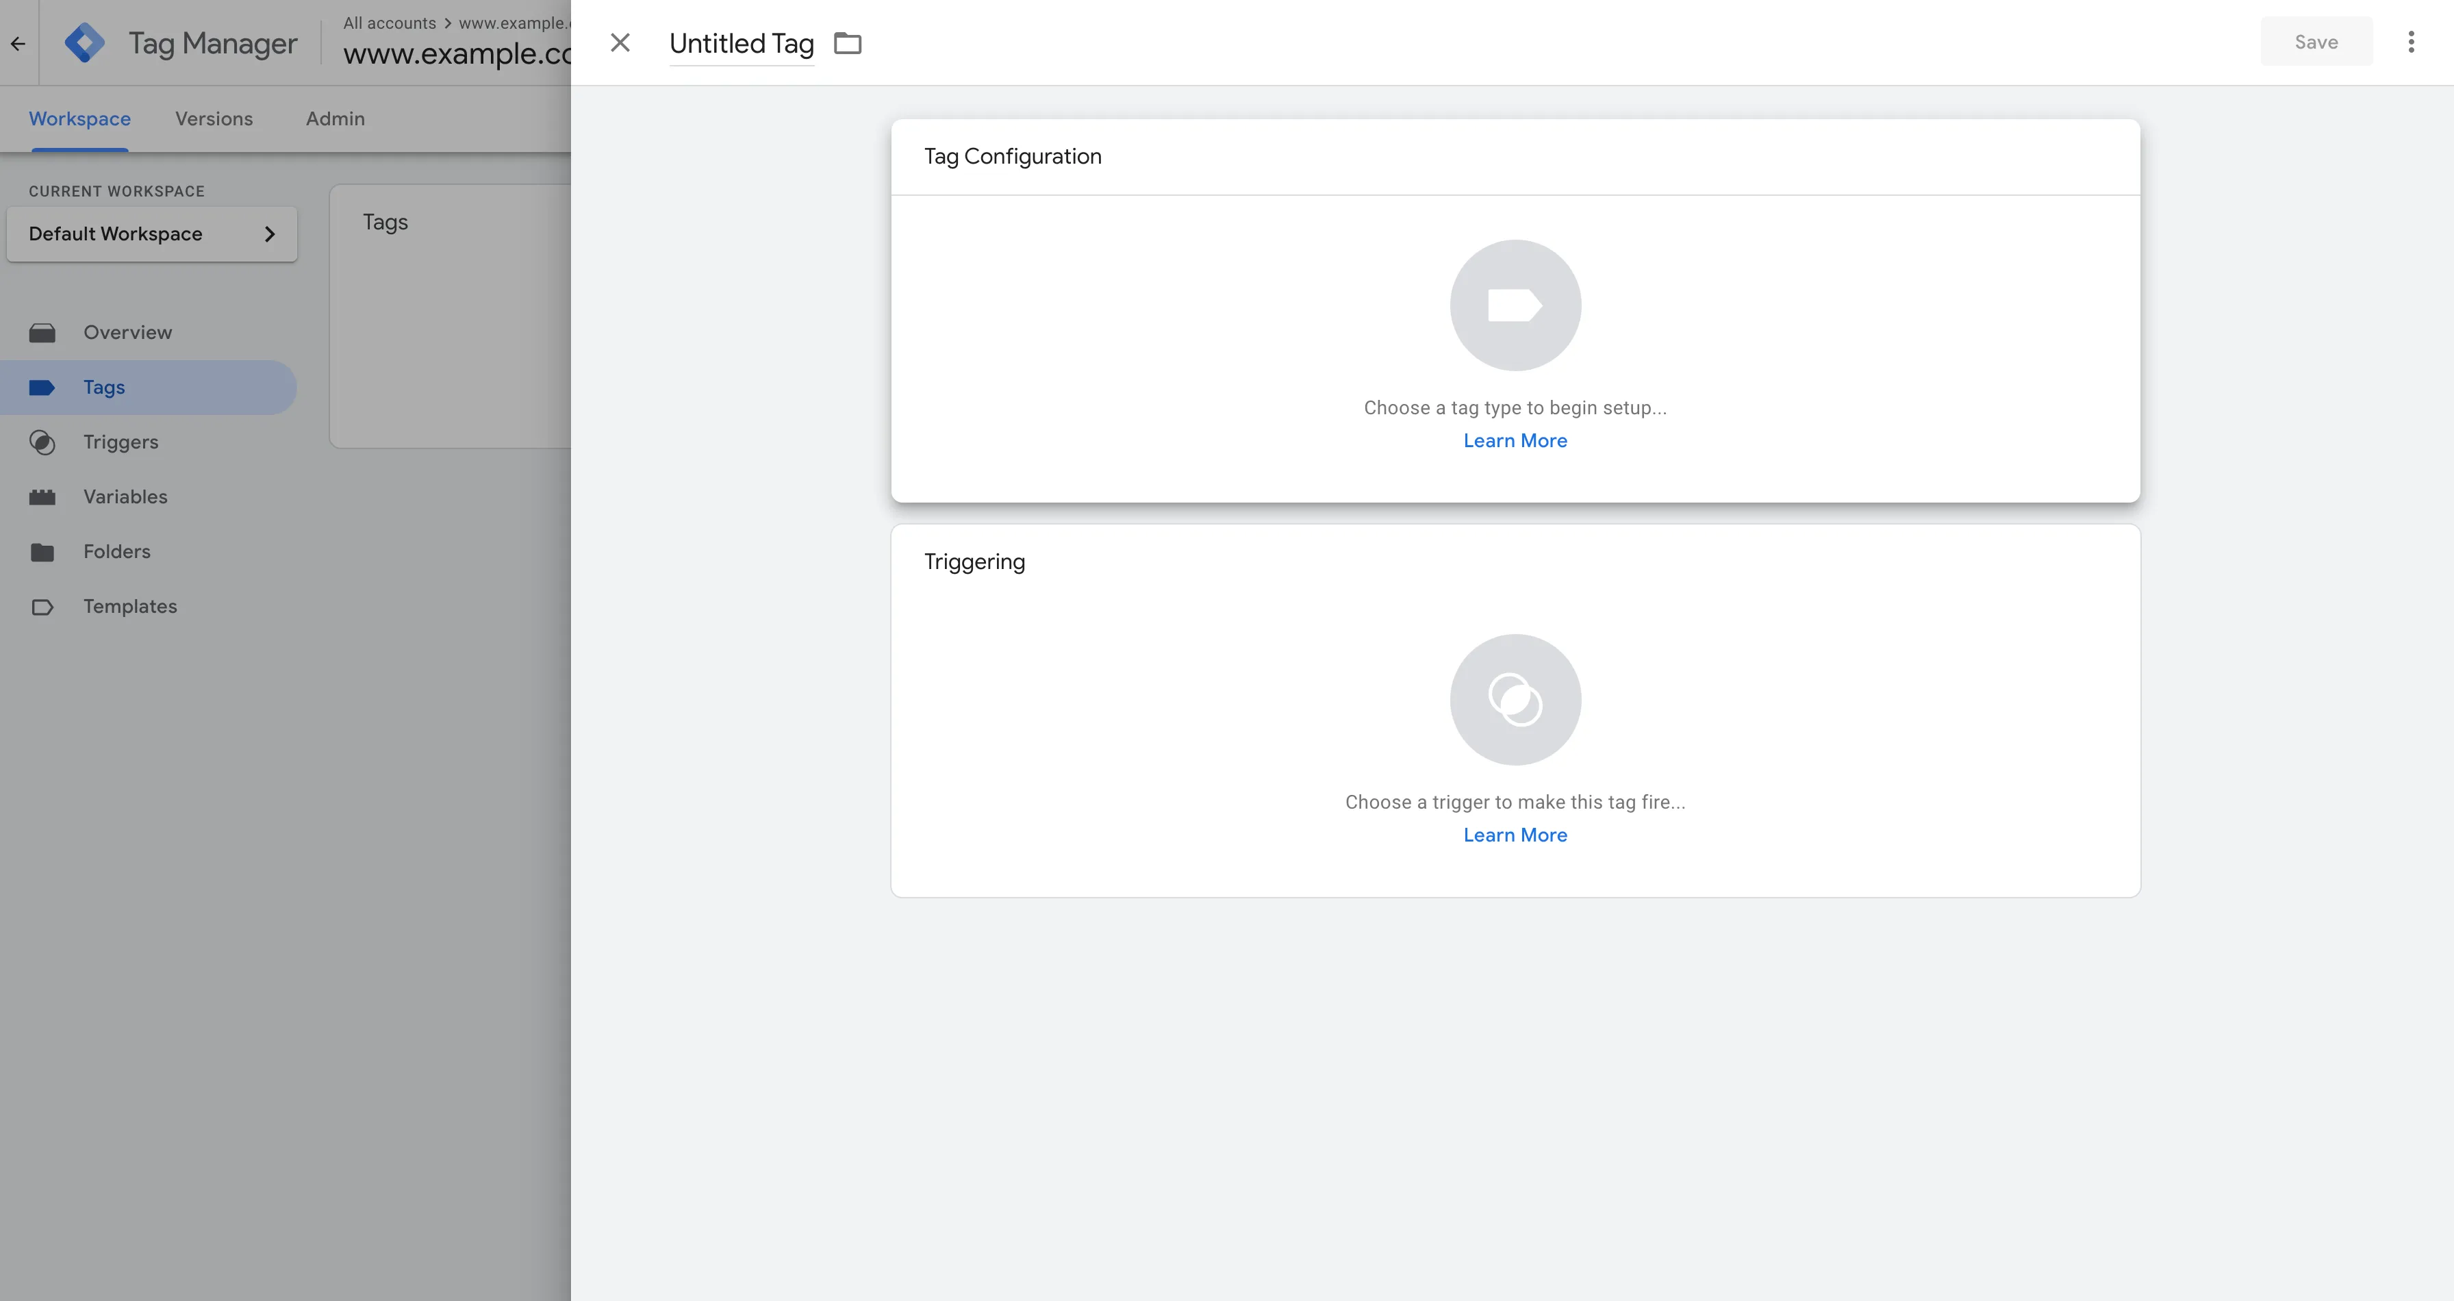Go to Variables section
Image resolution: width=2454 pixels, height=1301 pixels.
tap(125, 497)
